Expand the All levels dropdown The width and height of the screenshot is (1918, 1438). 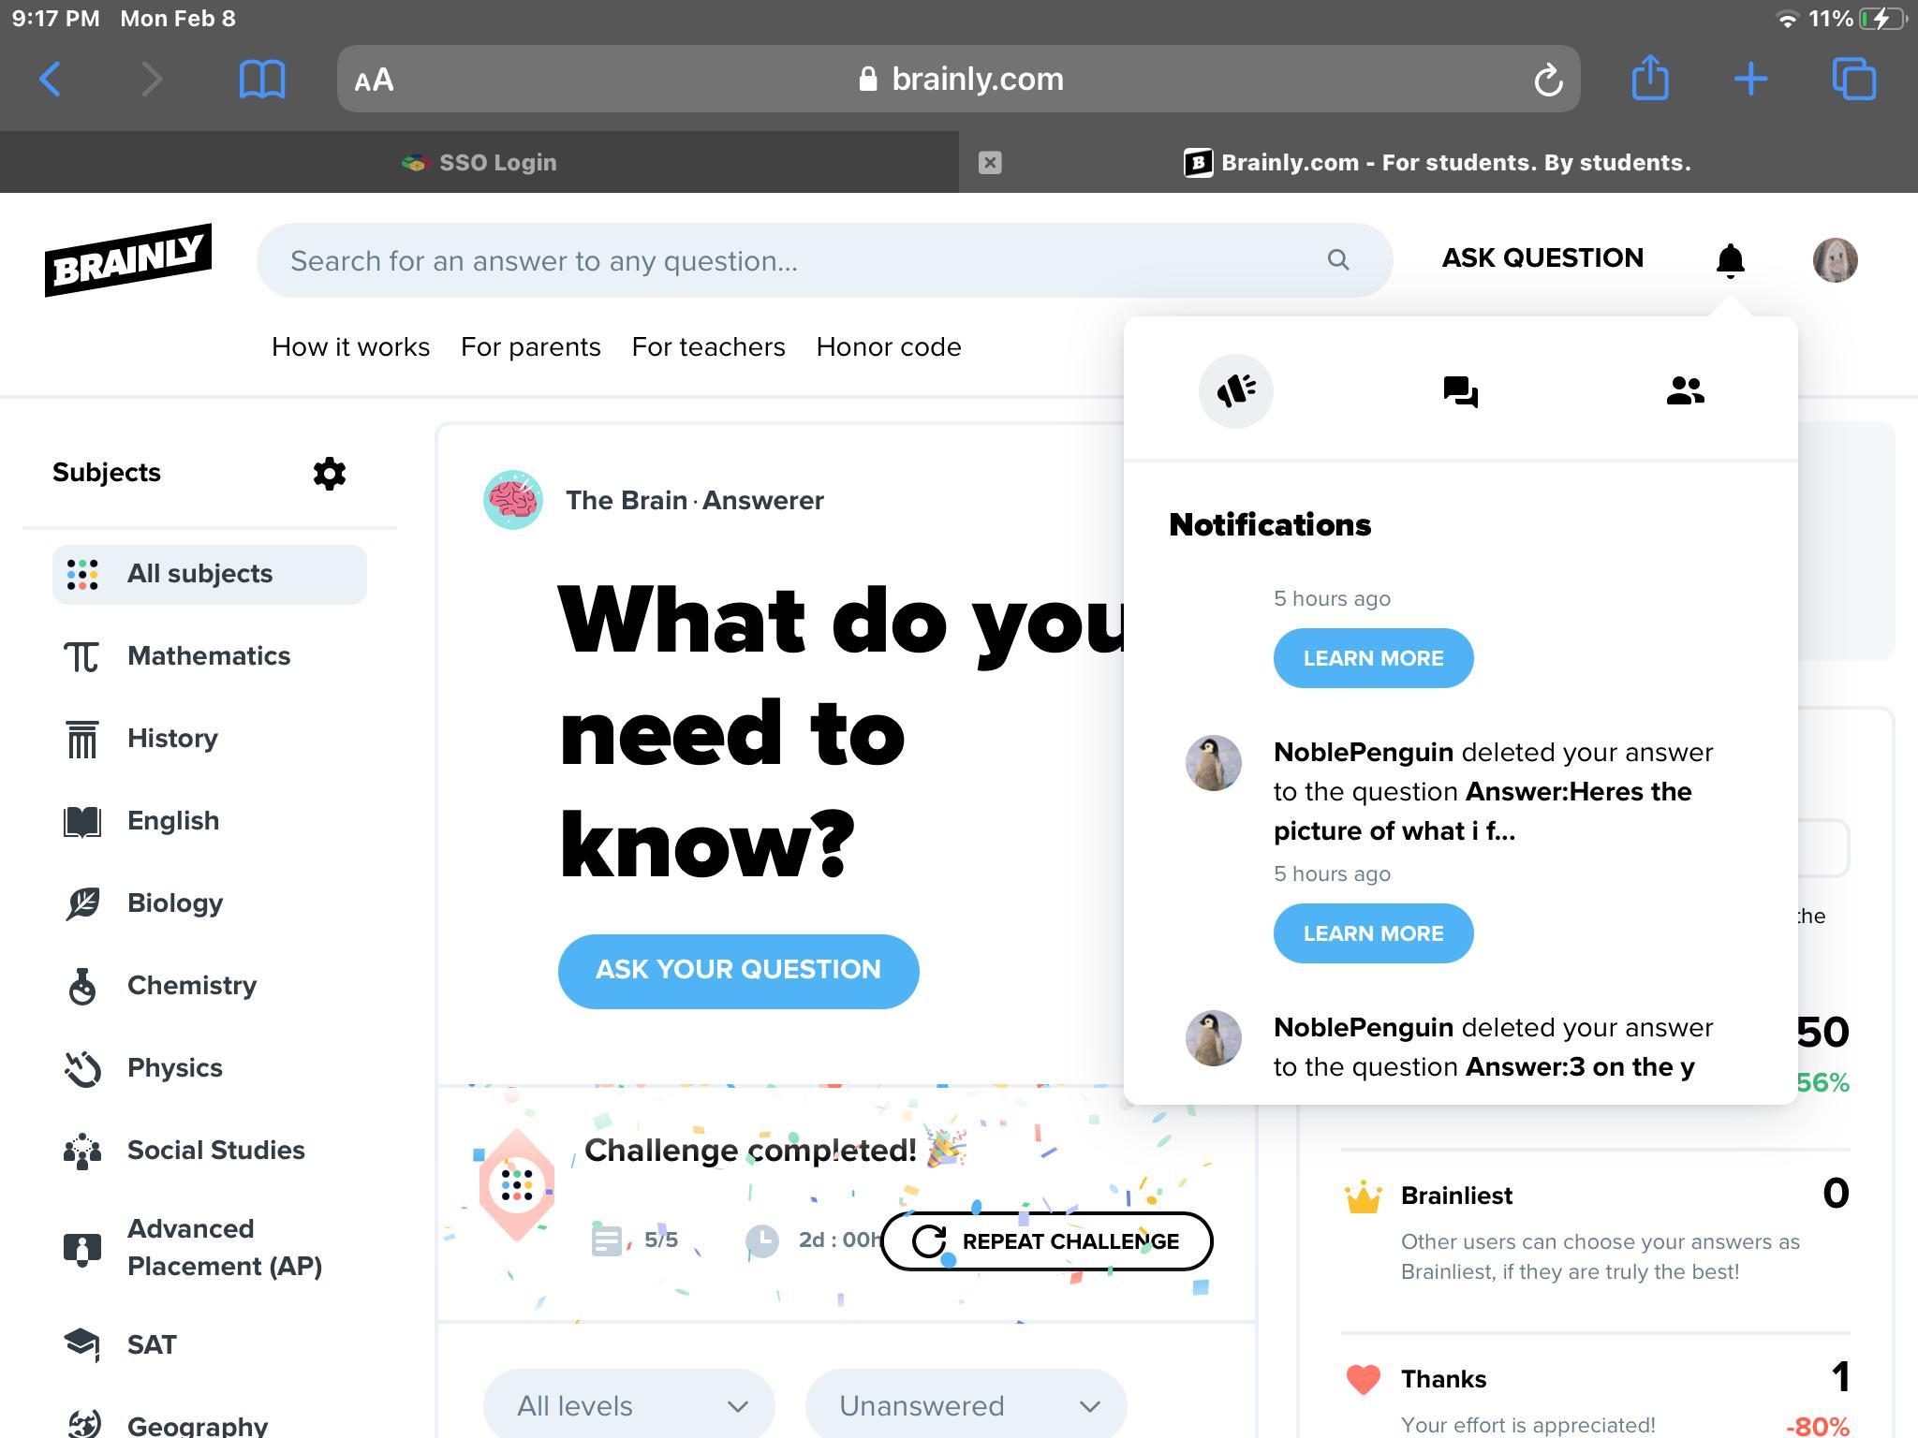click(629, 1405)
